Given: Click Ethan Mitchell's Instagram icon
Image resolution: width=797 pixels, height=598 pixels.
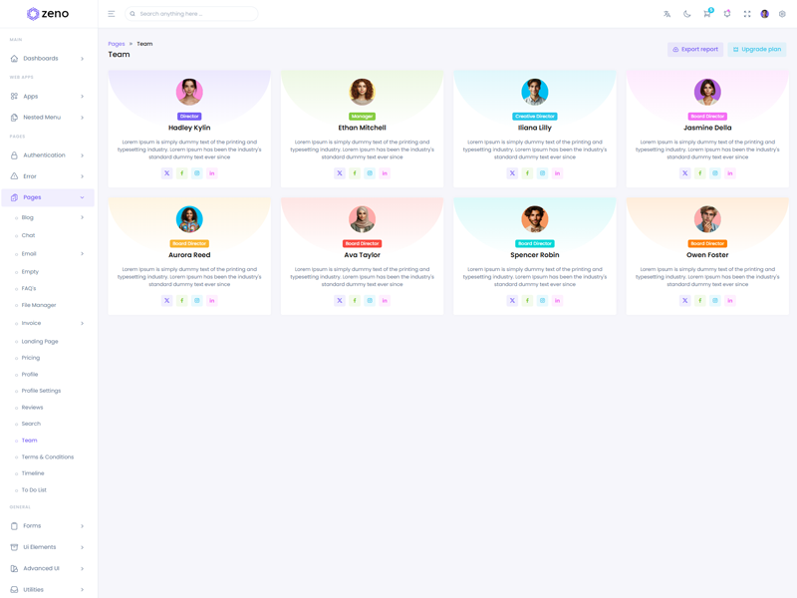Looking at the screenshot, I should 370,173.
